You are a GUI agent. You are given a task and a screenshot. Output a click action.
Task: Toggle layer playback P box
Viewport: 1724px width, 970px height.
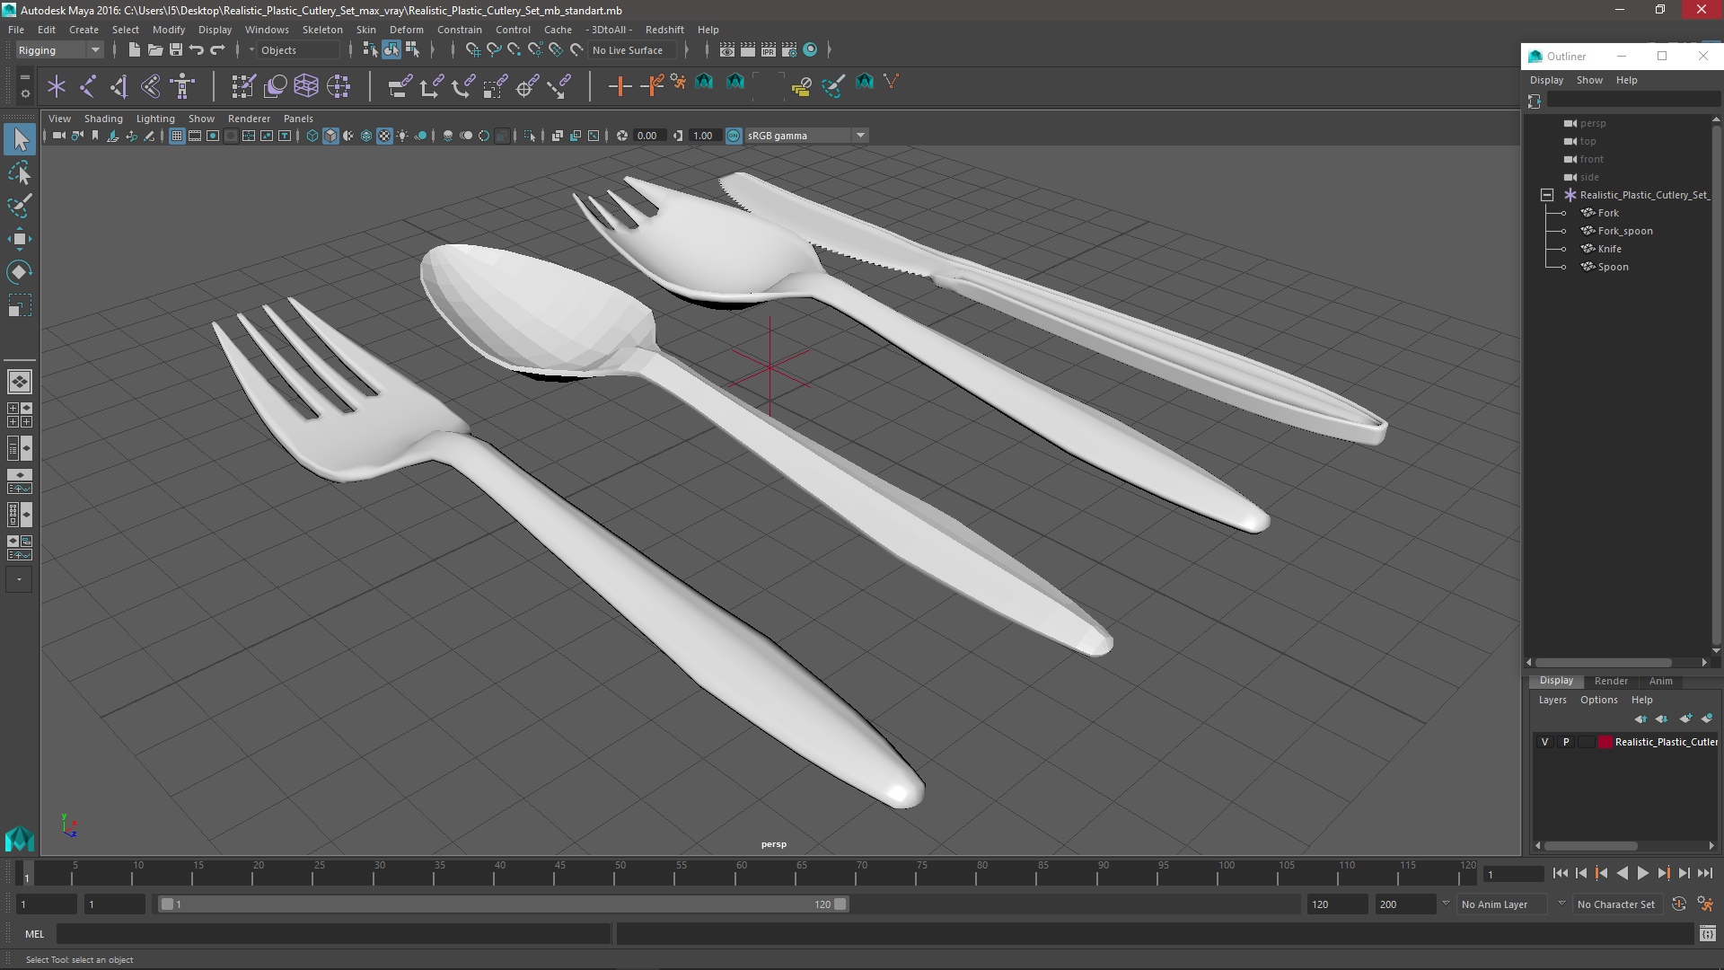tap(1566, 742)
